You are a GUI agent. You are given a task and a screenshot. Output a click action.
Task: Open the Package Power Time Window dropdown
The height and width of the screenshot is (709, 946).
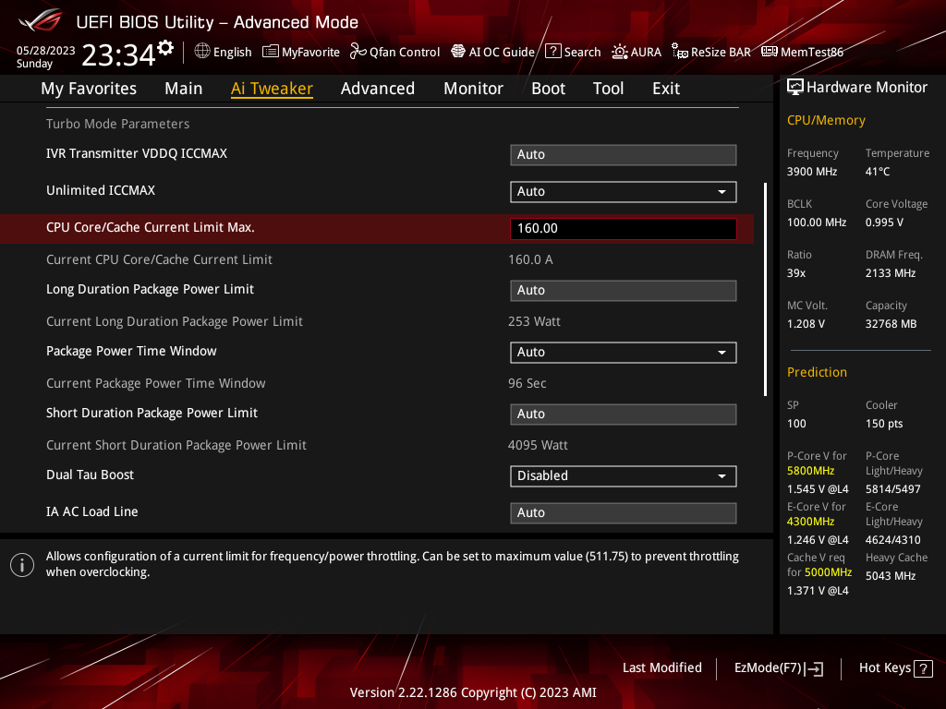[x=623, y=352]
